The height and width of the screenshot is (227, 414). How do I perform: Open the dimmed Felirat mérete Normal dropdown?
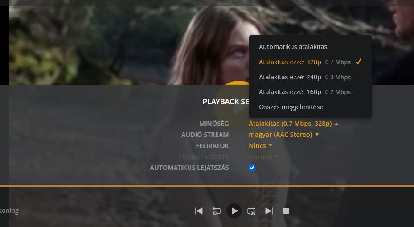[263, 157]
